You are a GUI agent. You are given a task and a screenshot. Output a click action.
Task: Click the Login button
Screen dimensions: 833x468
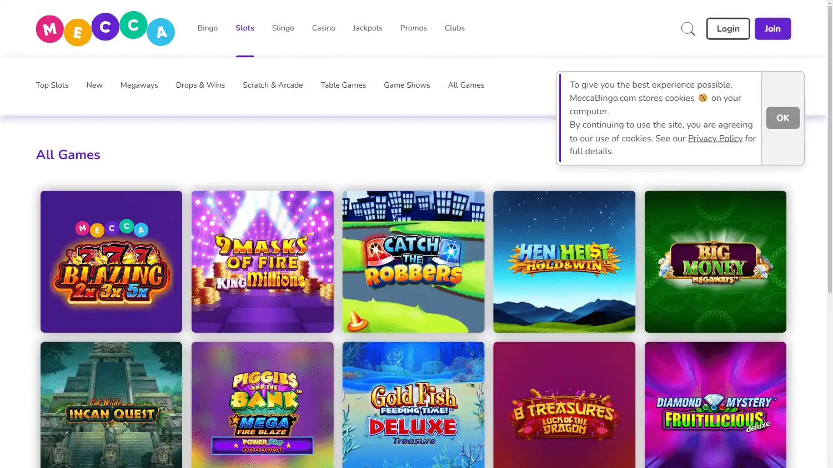(x=728, y=29)
